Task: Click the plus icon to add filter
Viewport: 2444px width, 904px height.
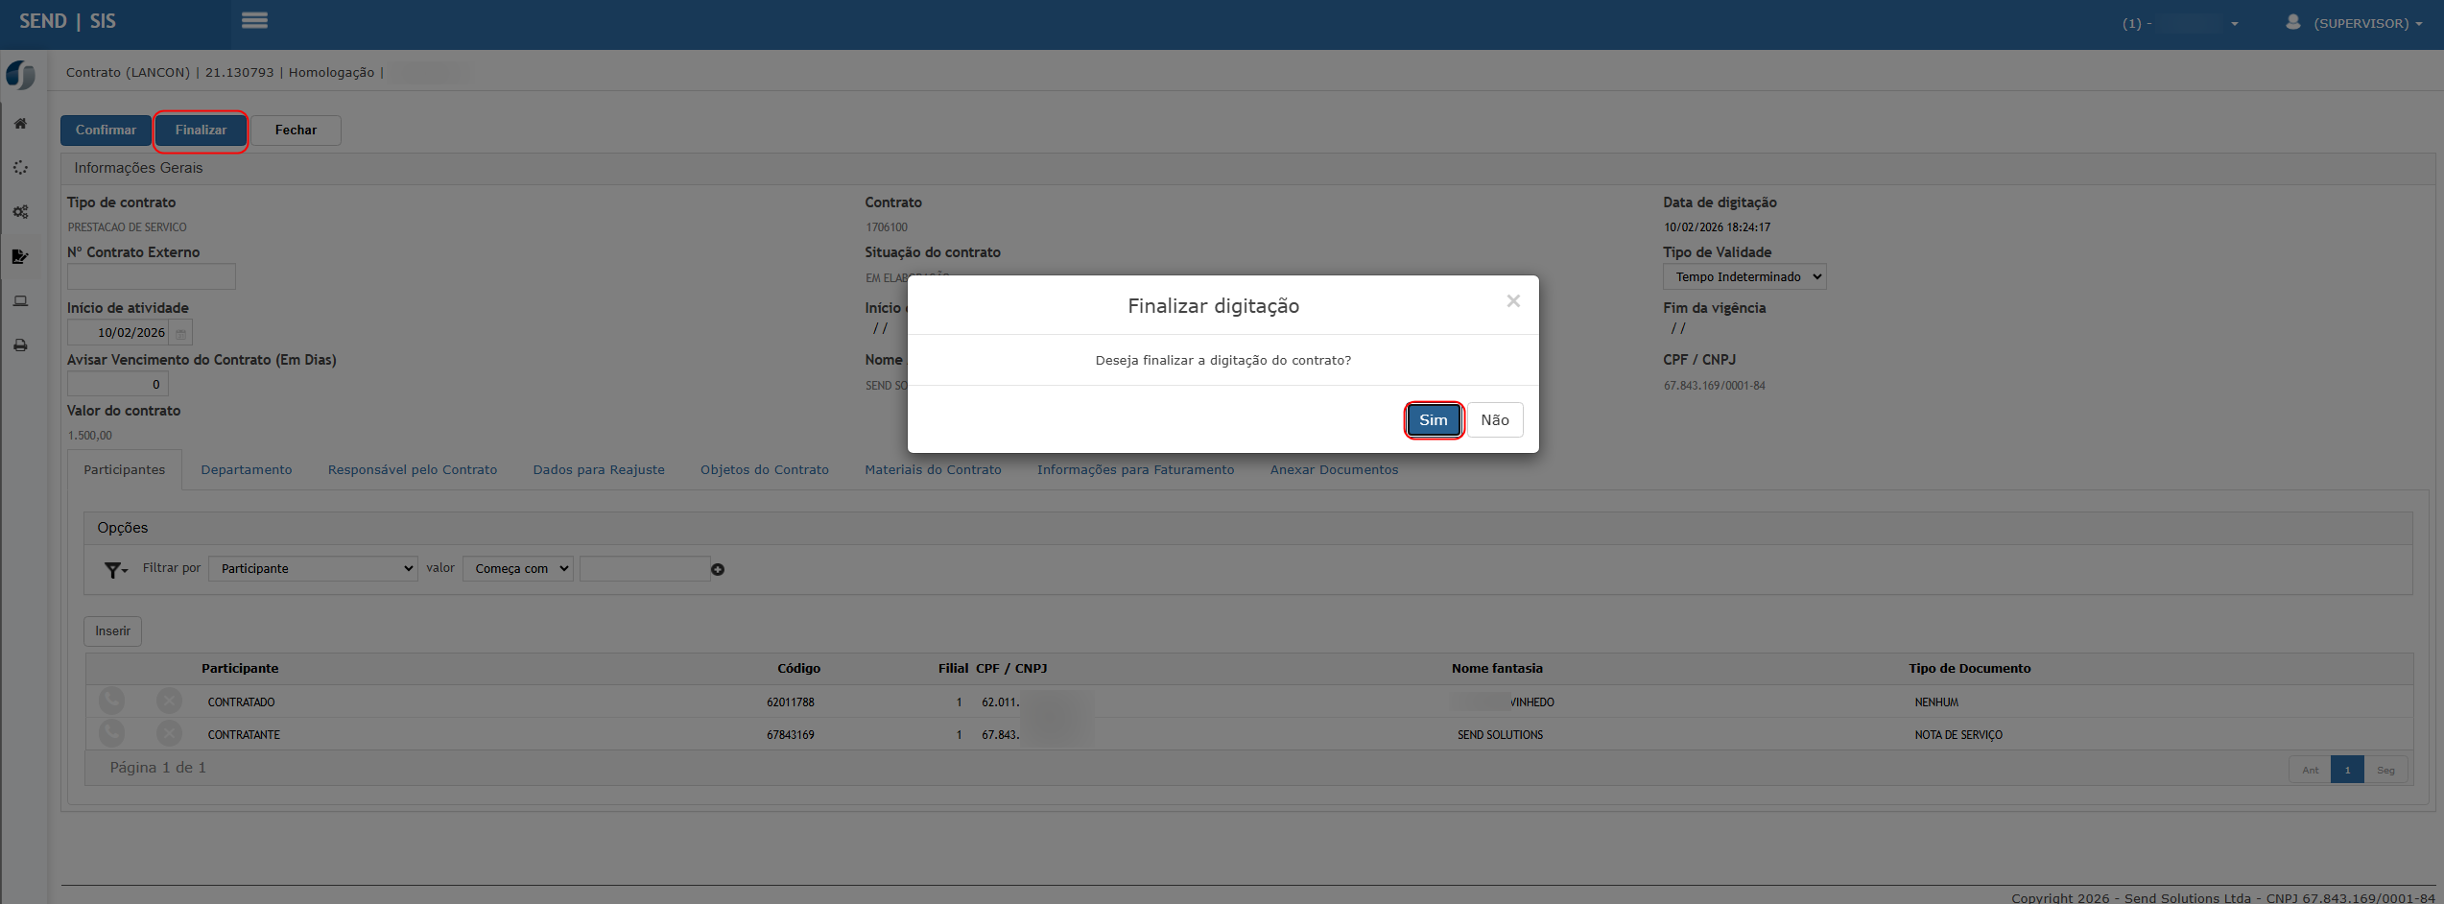Action: click(718, 570)
